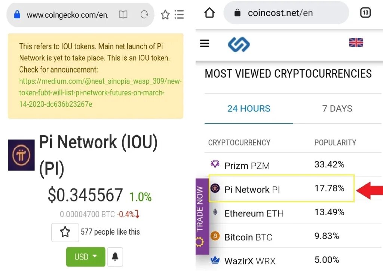Open coincost hamburger menu

pos(205,43)
